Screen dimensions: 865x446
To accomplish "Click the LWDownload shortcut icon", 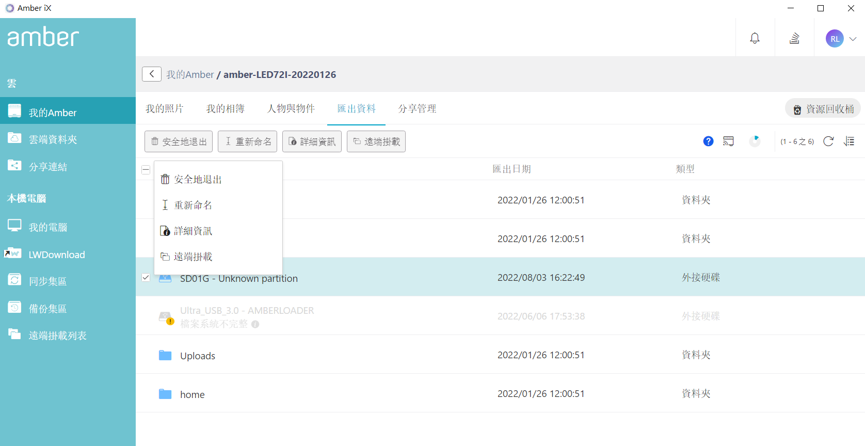I will tap(12, 253).
